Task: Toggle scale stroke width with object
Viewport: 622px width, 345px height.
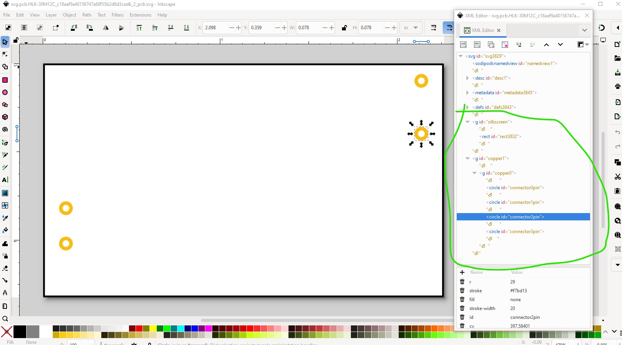Action: click(434, 28)
